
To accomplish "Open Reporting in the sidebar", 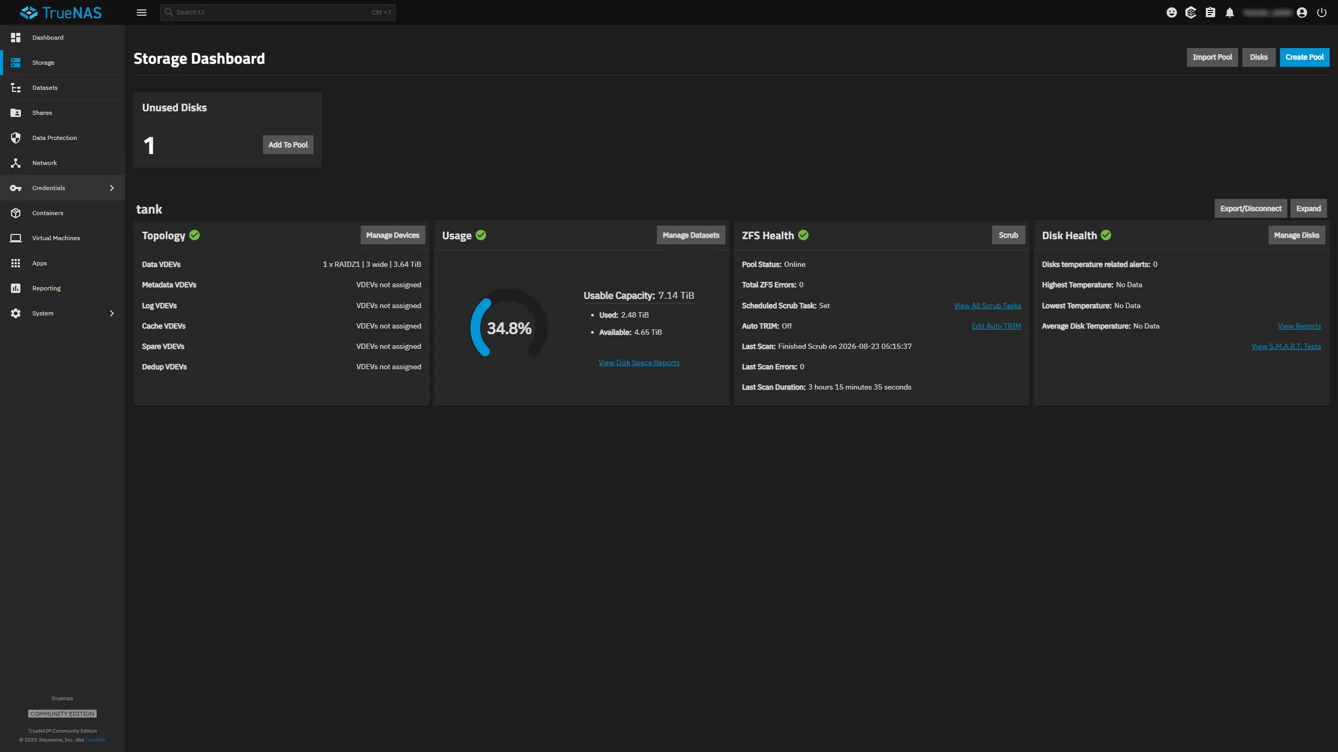I will pos(63,288).
